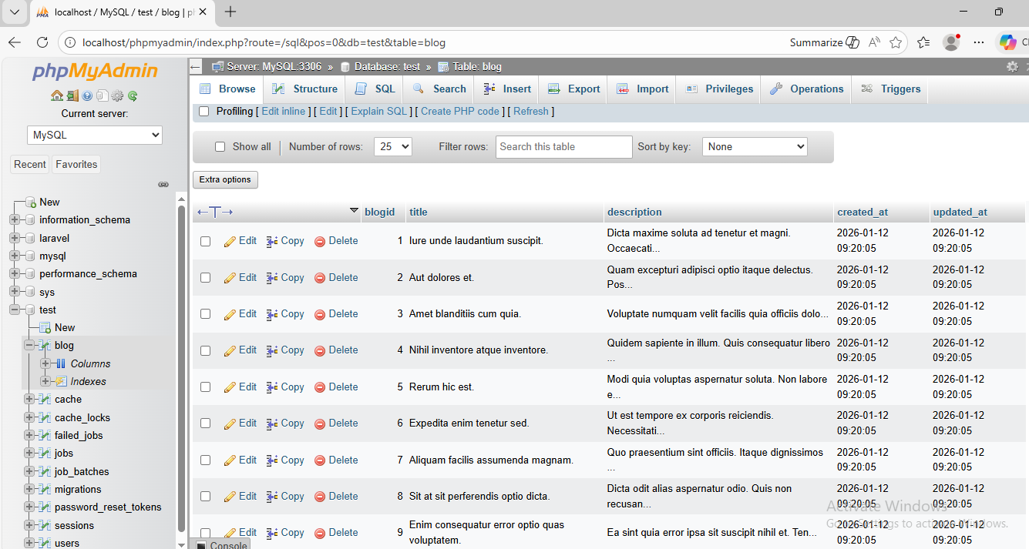Click the Explain SQL link
Viewport: 1029px width, 549px height.
pos(378,112)
